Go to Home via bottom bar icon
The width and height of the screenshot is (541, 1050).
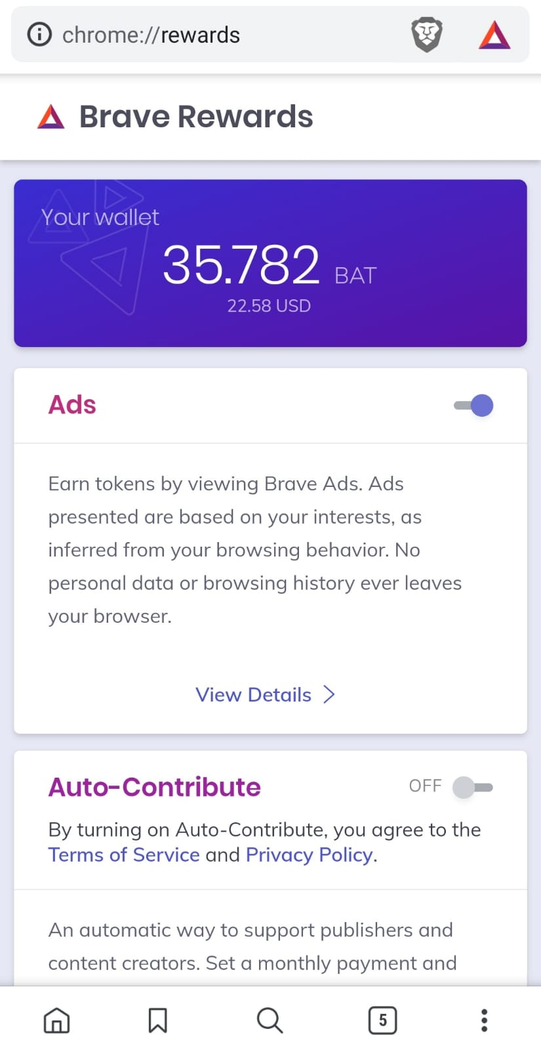[x=57, y=1020]
